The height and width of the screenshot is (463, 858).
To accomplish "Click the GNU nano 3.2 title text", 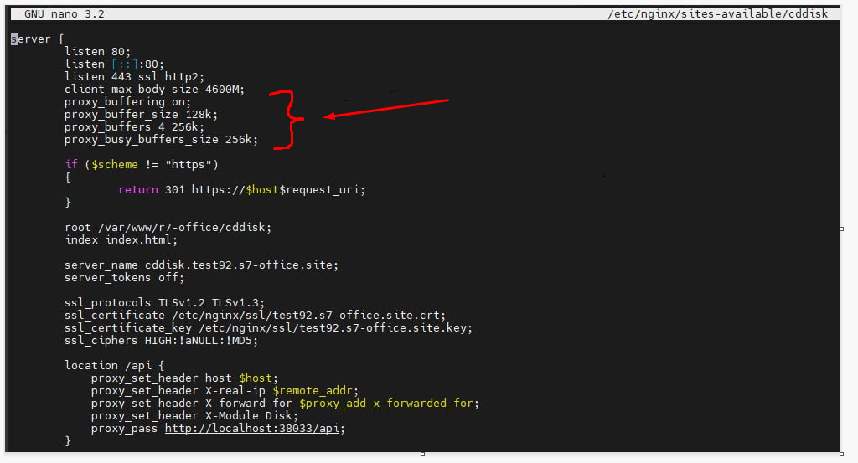I will pyautogui.click(x=64, y=15).
